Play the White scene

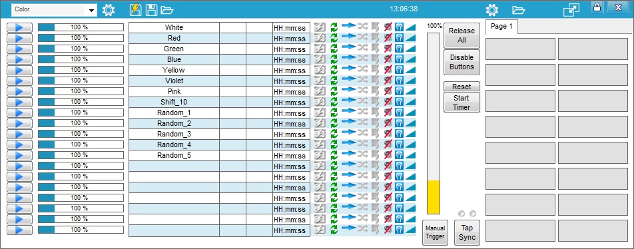point(19,27)
